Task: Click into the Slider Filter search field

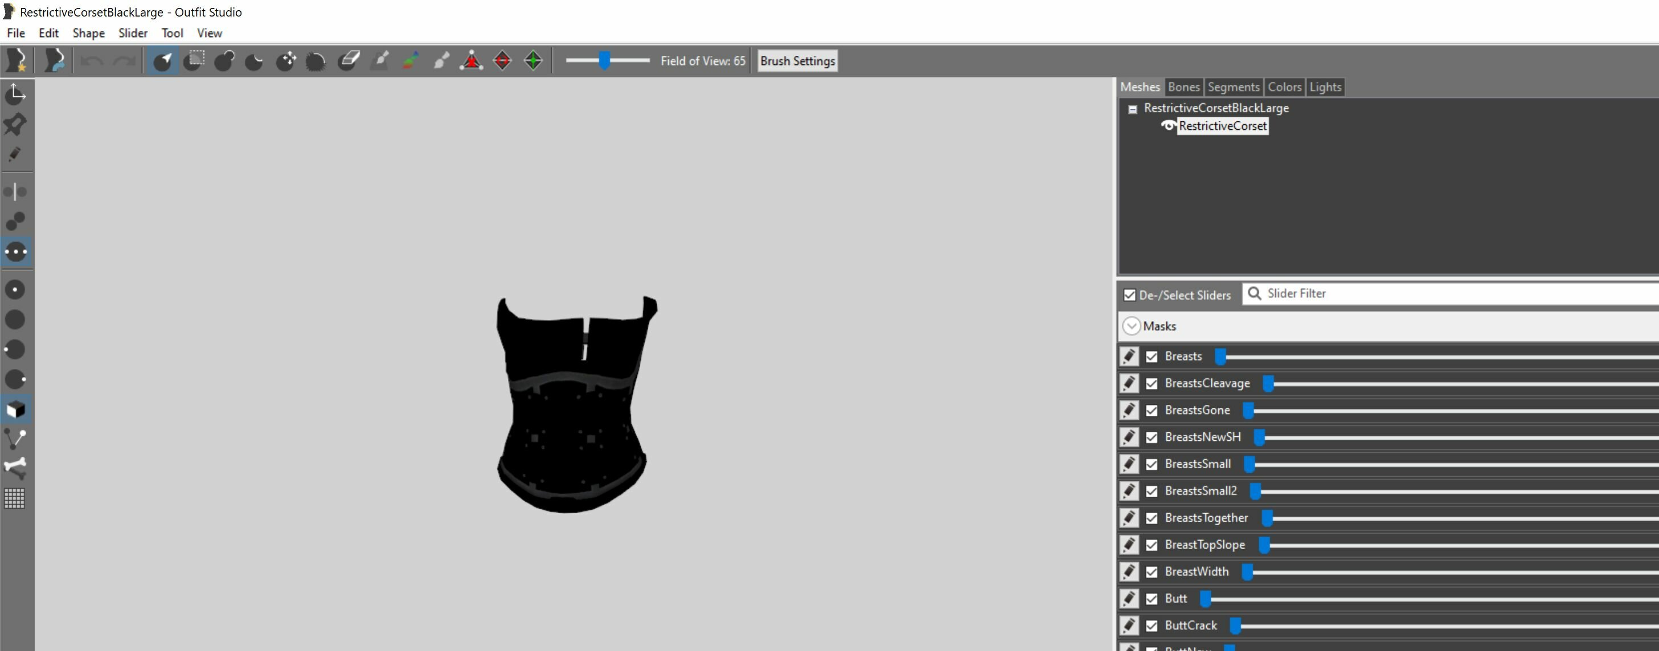Action: (1451, 294)
